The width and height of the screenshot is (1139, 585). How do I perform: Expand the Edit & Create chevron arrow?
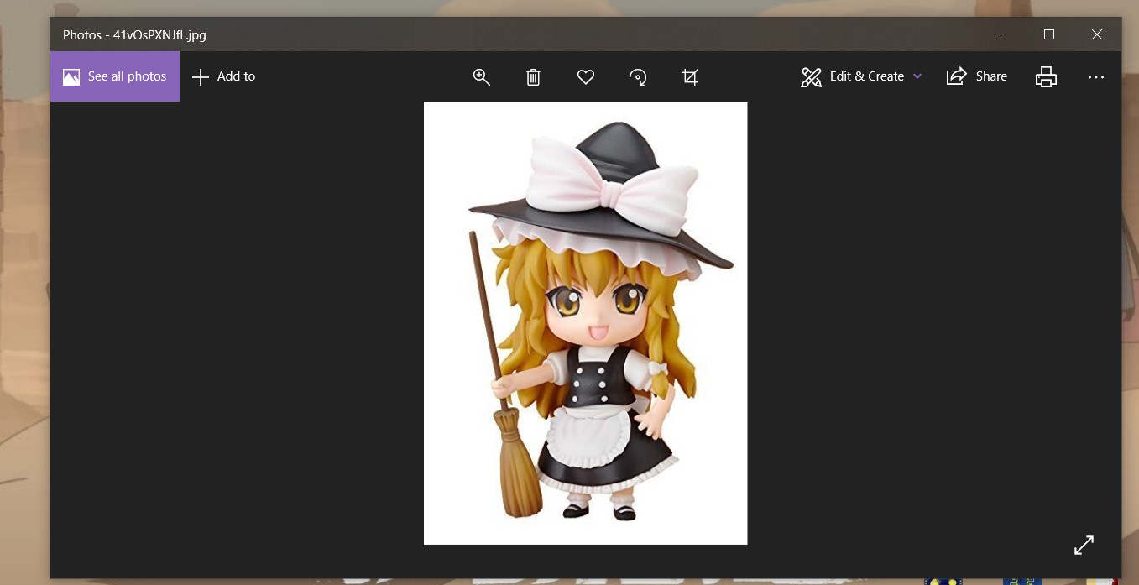coord(917,76)
